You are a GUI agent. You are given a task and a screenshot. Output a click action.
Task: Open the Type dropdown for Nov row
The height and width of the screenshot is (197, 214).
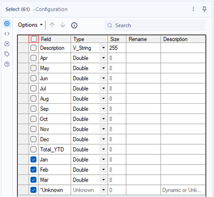point(103,129)
